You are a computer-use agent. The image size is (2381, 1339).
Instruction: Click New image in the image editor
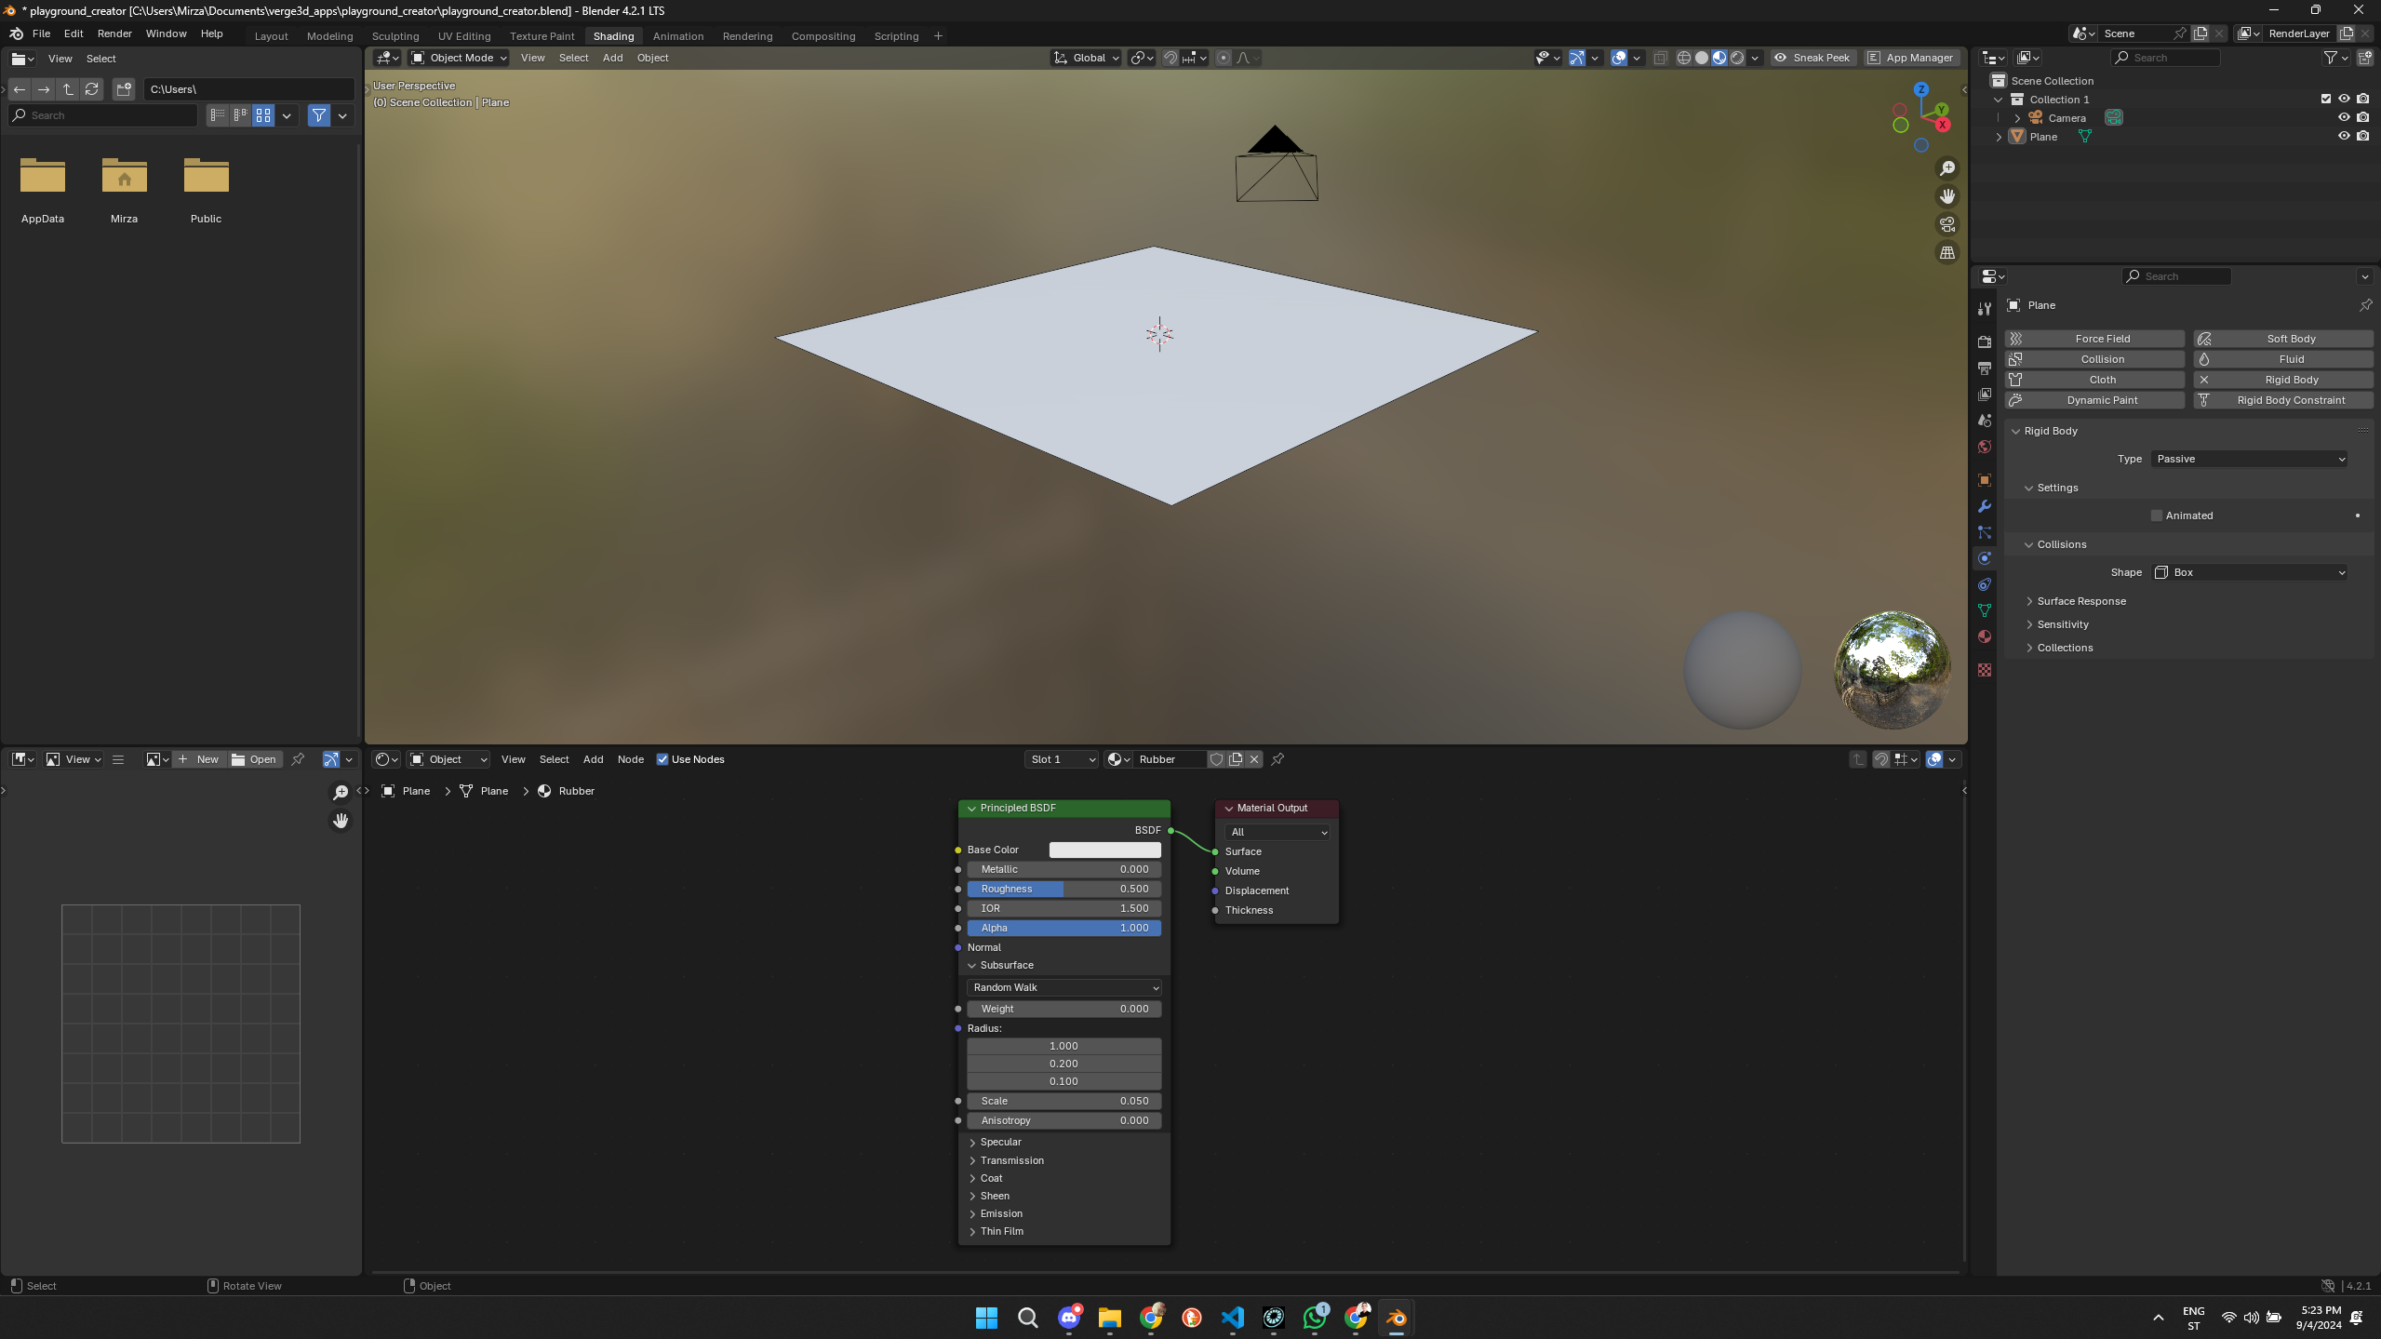[198, 759]
